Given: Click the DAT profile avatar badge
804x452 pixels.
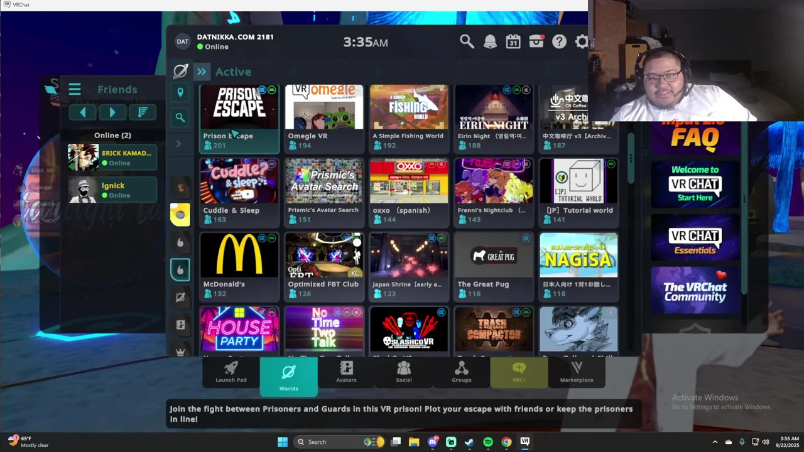Looking at the screenshot, I should tap(182, 41).
